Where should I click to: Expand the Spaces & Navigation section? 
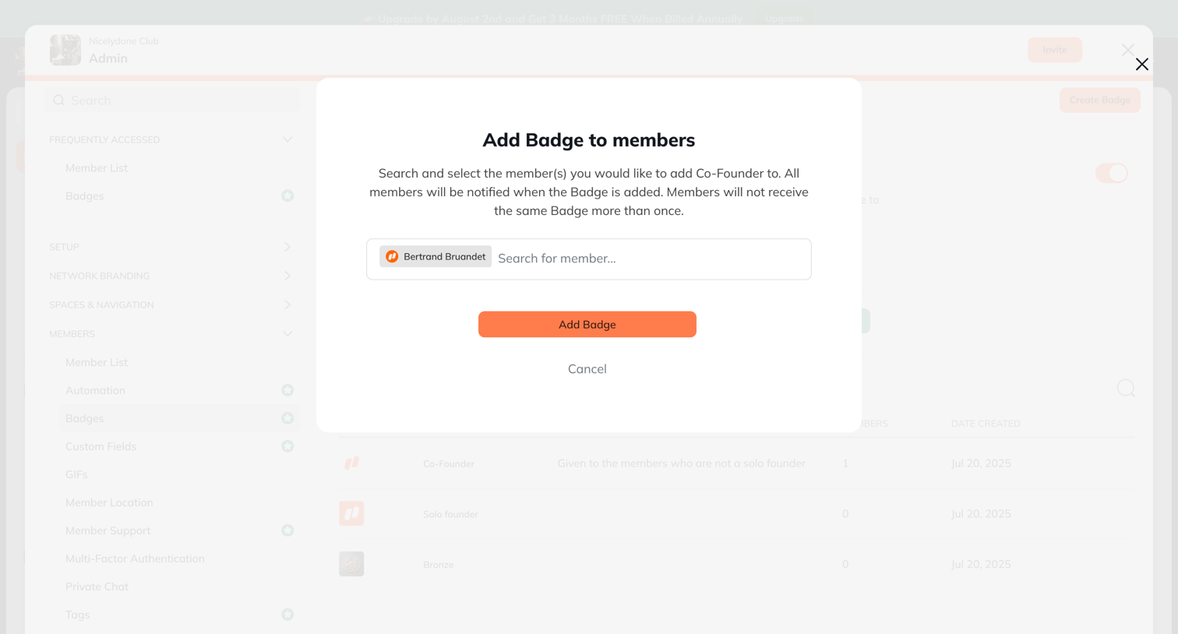click(287, 305)
